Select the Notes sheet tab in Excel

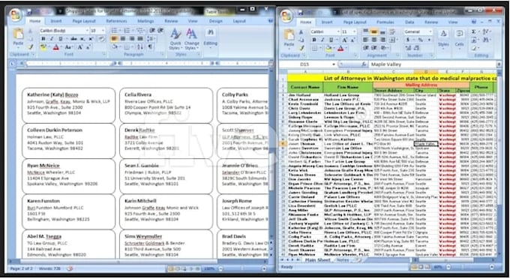click(343, 260)
